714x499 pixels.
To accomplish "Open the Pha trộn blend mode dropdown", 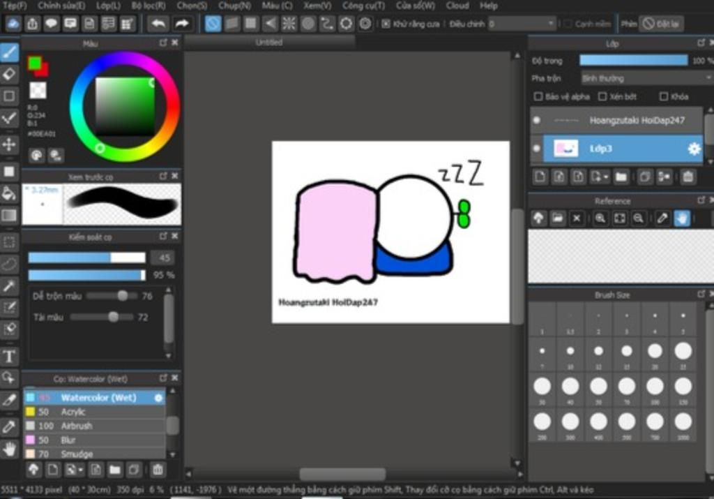I will [x=646, y=78].
